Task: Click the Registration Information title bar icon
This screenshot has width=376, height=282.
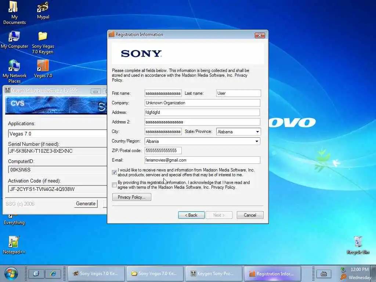Action: pyautogui.click(x=112, y=34)
